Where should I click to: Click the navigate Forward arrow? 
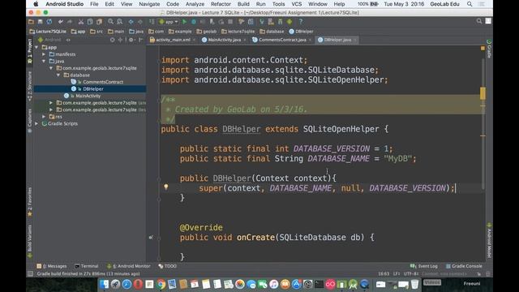tap(140, 22)
